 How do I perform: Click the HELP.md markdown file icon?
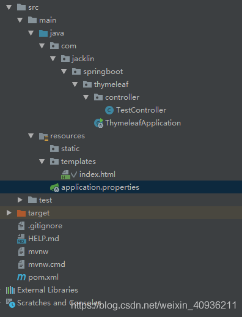pos(21,239)
